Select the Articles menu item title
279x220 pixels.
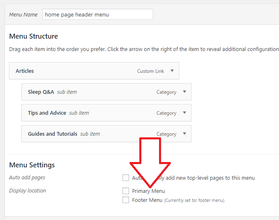click(25, 71)
